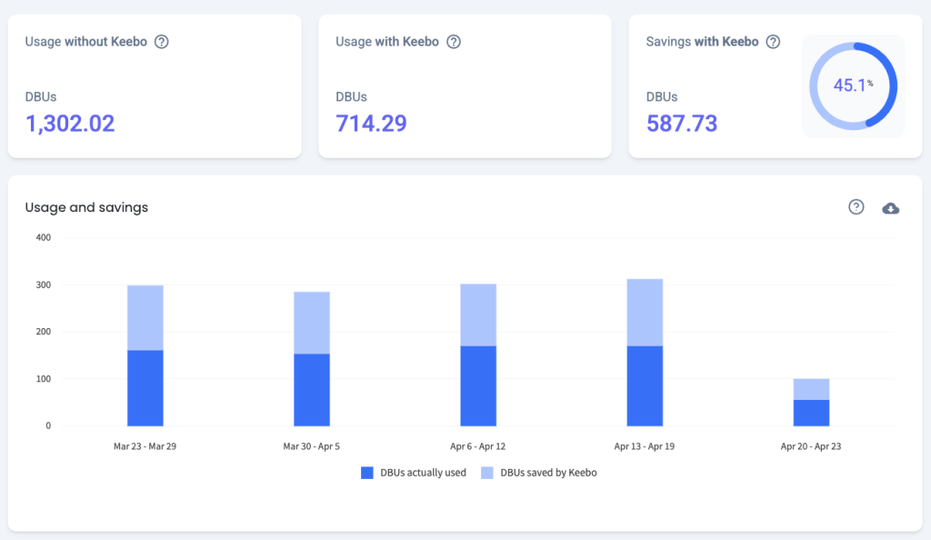Click 'DBUs' label in Usage with Keebo card
The height and width of the screenshot is (540, 931).
352,96
